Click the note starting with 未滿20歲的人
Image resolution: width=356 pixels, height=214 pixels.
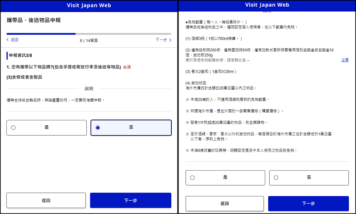click(227, 99)
